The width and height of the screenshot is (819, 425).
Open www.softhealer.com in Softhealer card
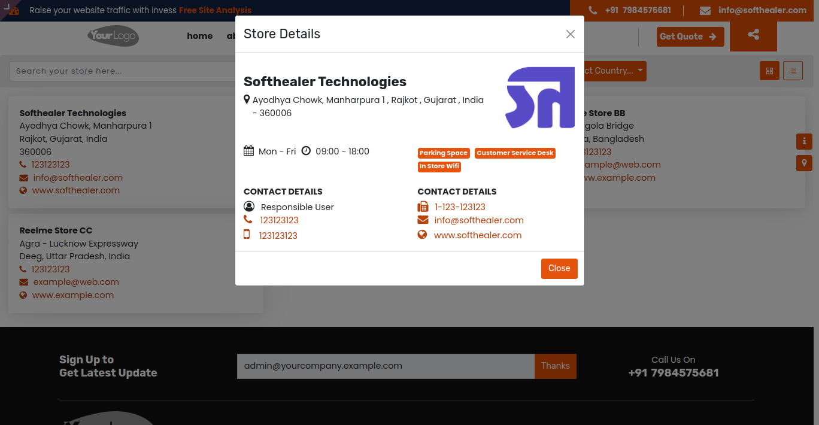pyautogui.click(x=76, y=190)
